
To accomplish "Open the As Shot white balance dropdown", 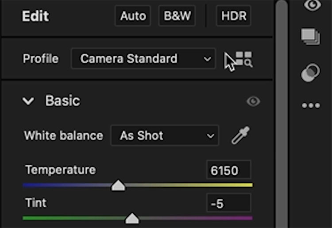I will click(x=165, y=135).
